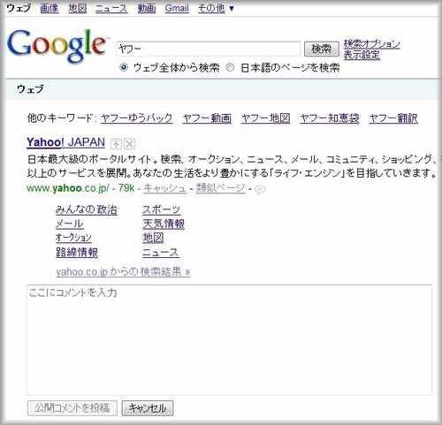Open 検索オプション link
The image size is (442, 425).
(x=371, y=44)
